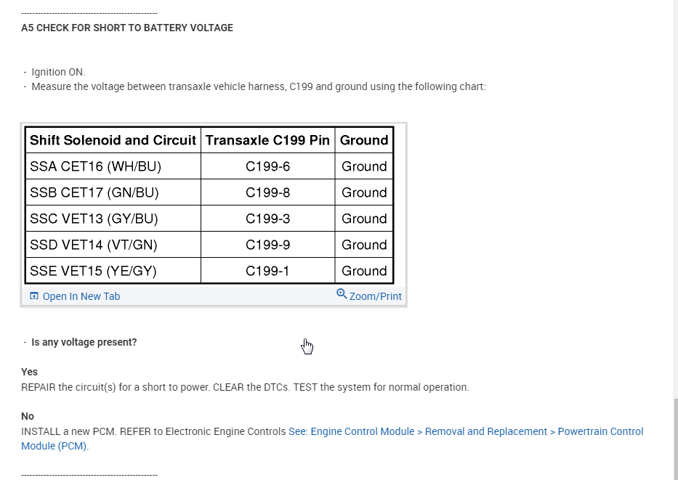Screen dimensions: 678x480
Task: Select the SSD VET14 (VT/GN) row label
Action: [x=93, y=245]
